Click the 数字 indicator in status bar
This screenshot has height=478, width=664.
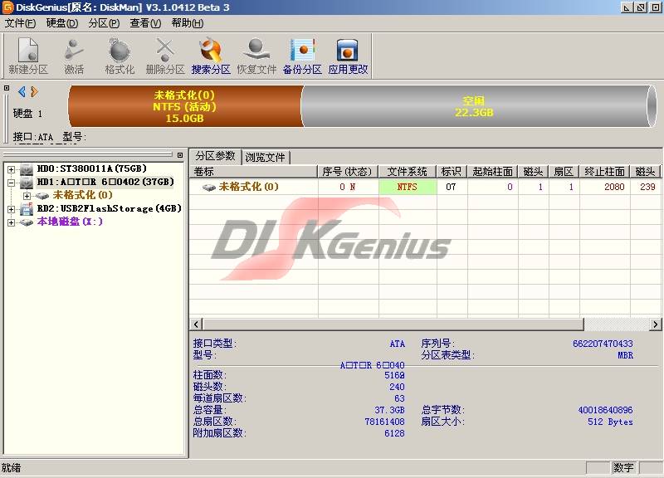[623, 468]
